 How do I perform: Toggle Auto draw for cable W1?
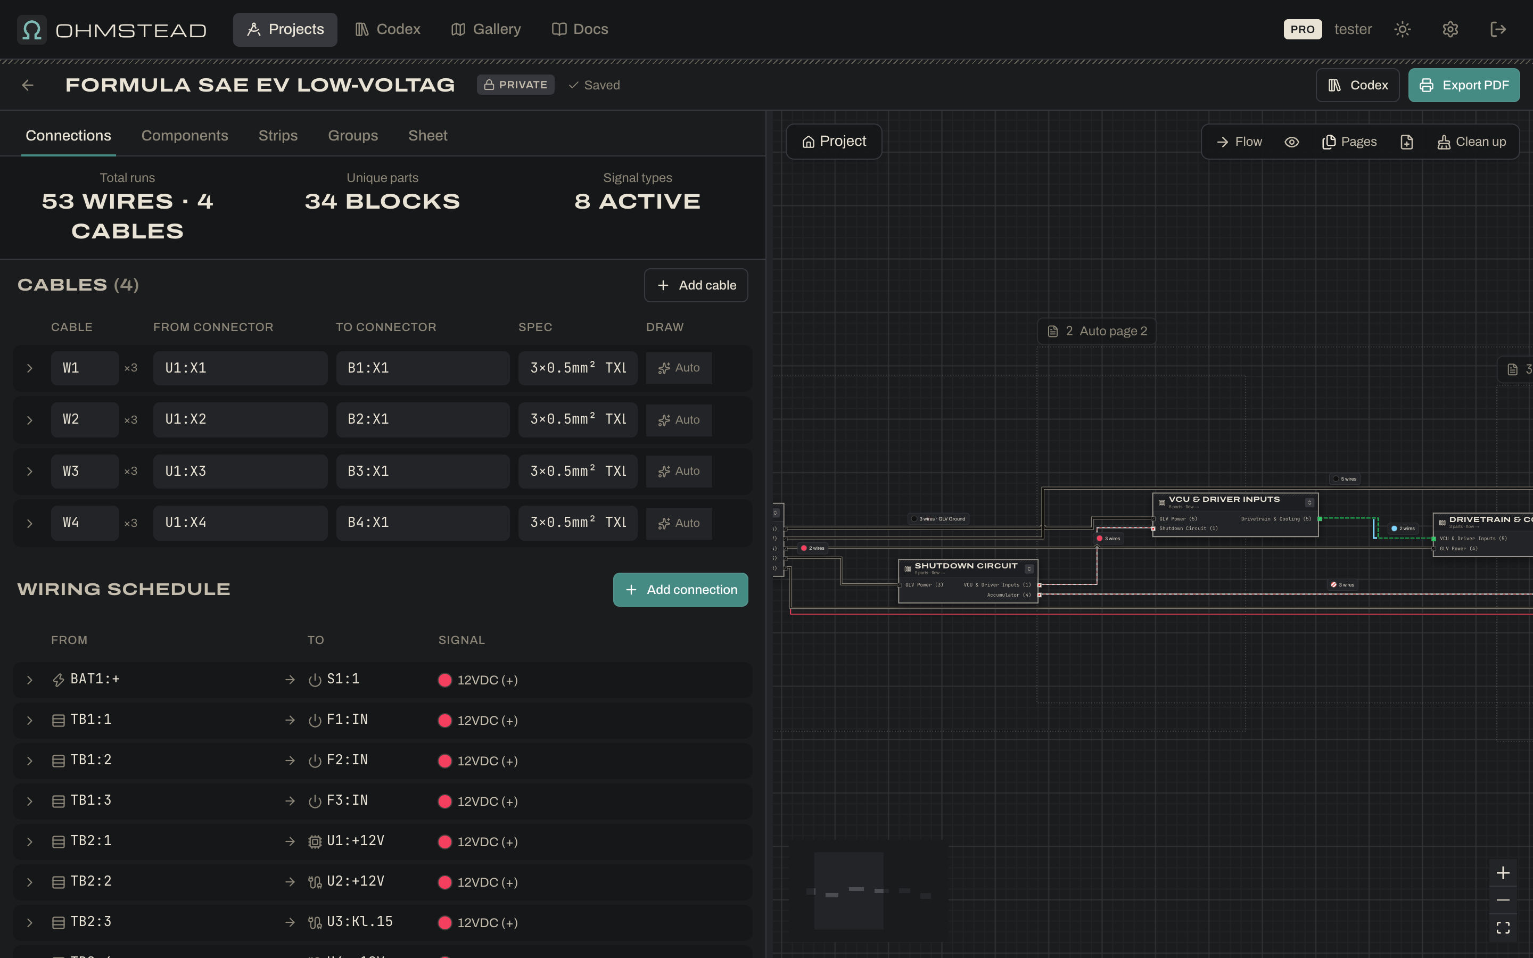[x=679, y=368]
